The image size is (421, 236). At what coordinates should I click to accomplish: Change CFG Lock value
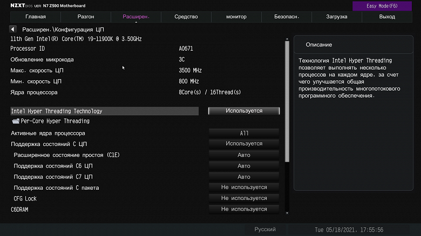click(x=244, y=198)
